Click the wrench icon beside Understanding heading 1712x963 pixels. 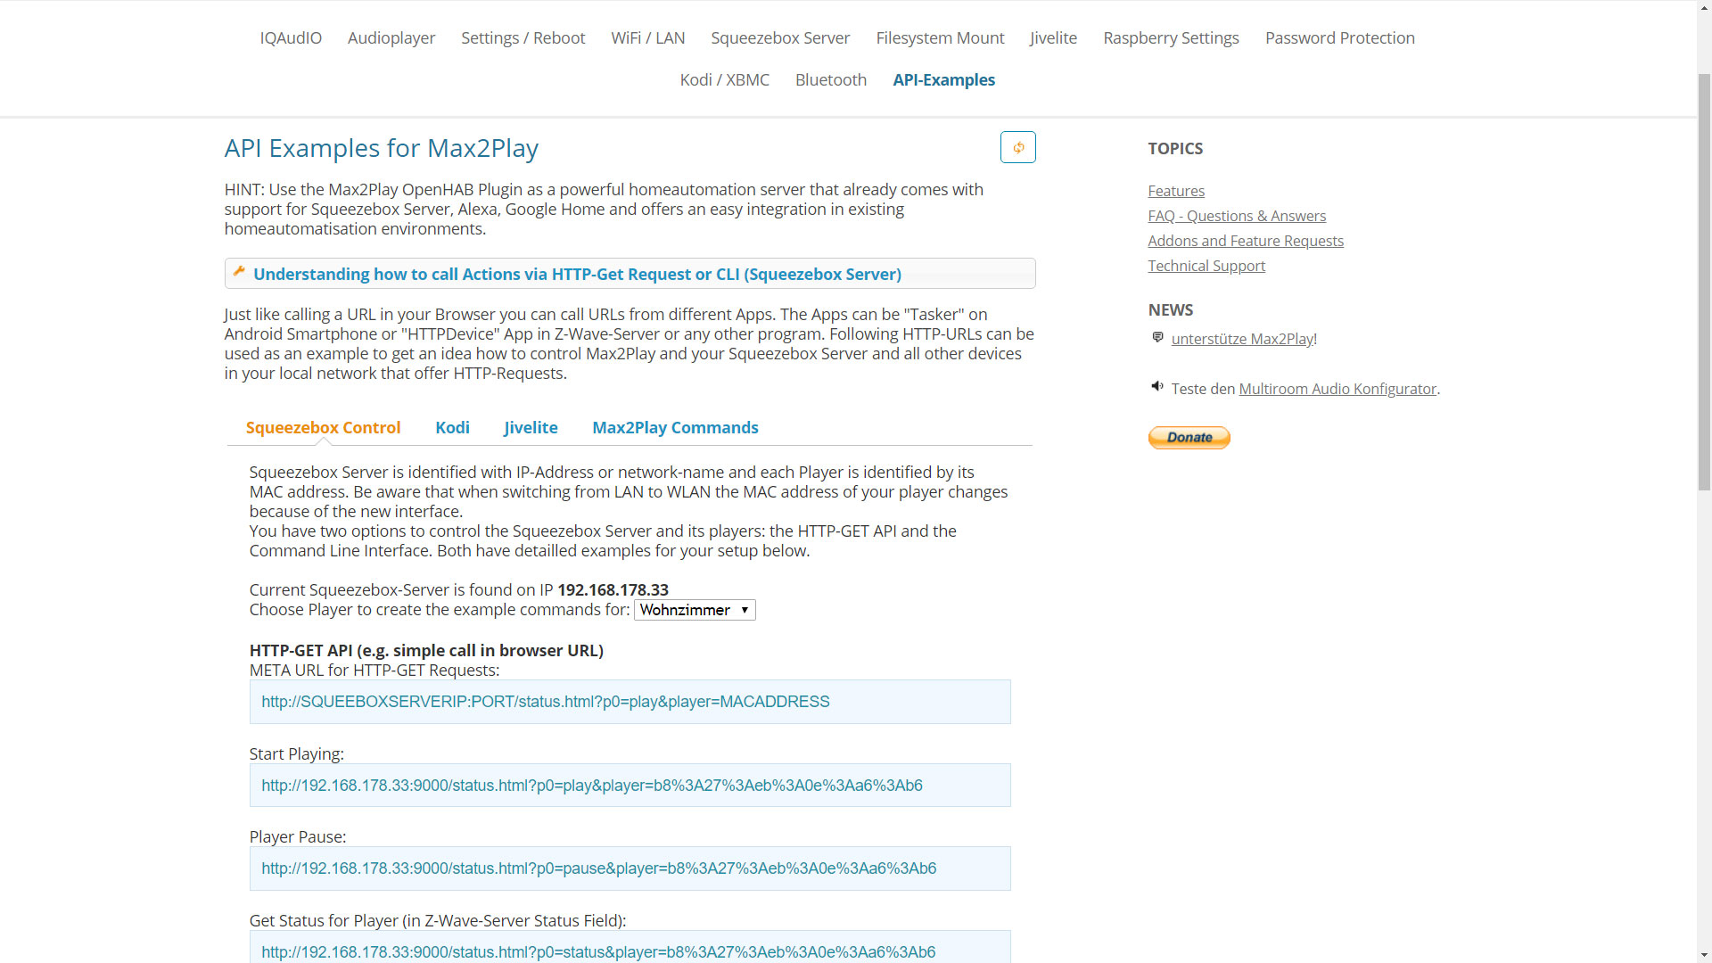click(239, 272)
